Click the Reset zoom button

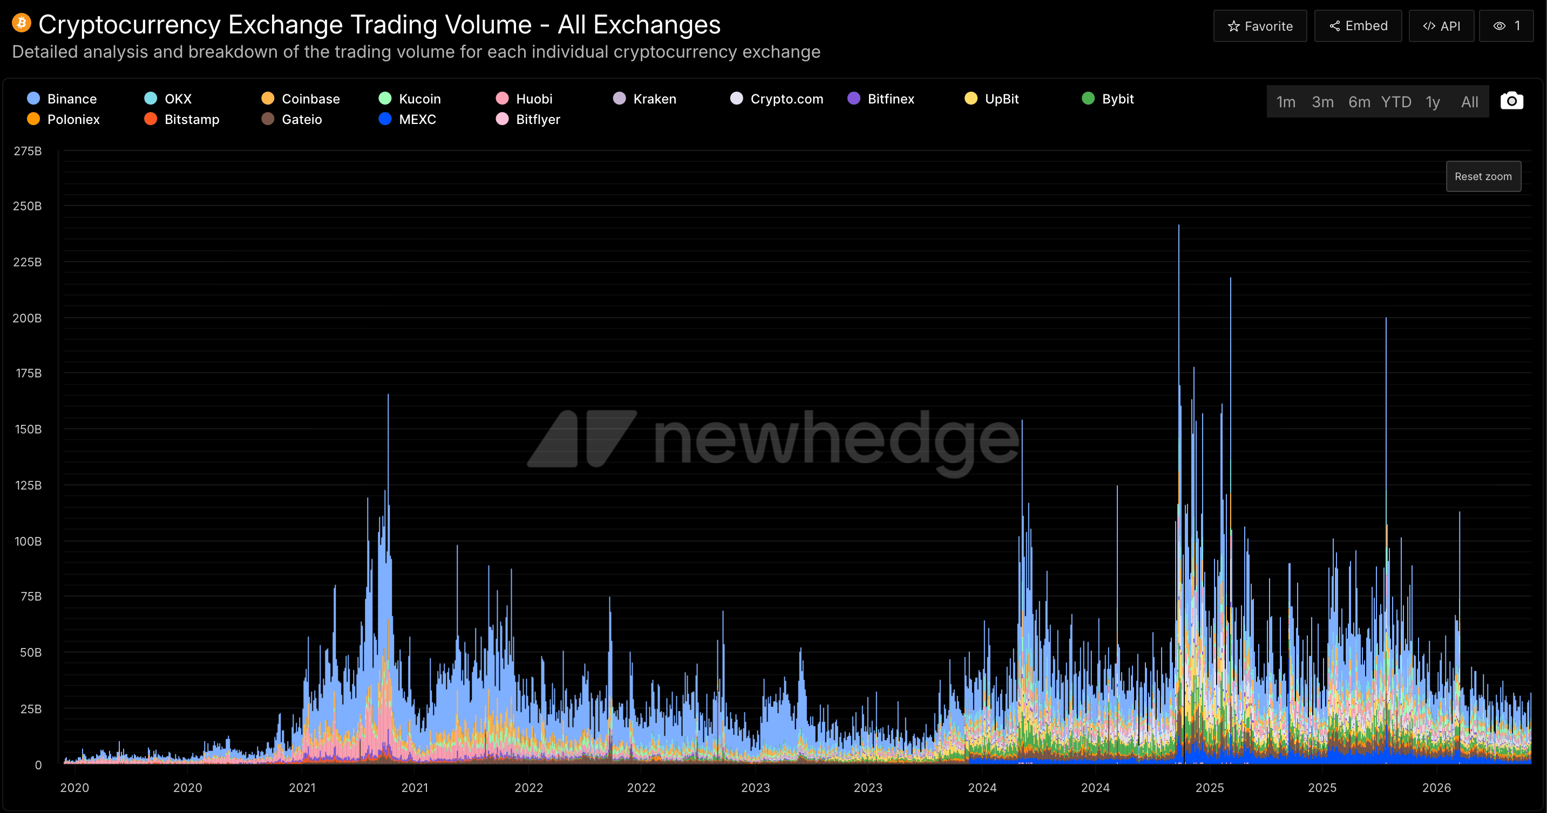(x=1483, y=176)
